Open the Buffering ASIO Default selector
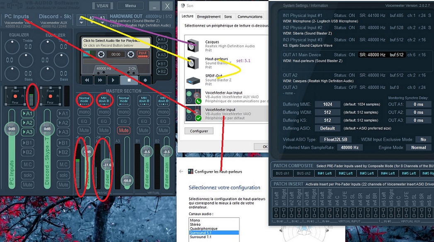This screenshot has width=434, height=242. (327, 128)
